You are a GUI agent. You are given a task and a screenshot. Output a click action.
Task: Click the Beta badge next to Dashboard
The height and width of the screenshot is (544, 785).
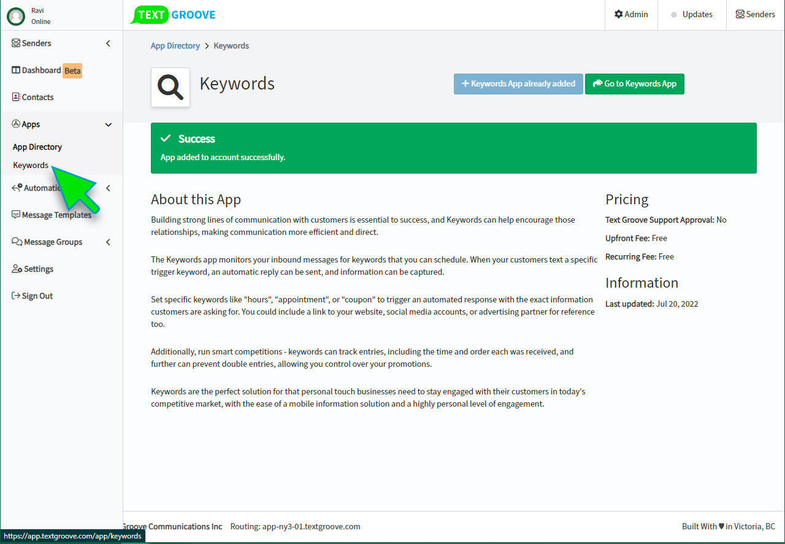(x=72, y=71)
